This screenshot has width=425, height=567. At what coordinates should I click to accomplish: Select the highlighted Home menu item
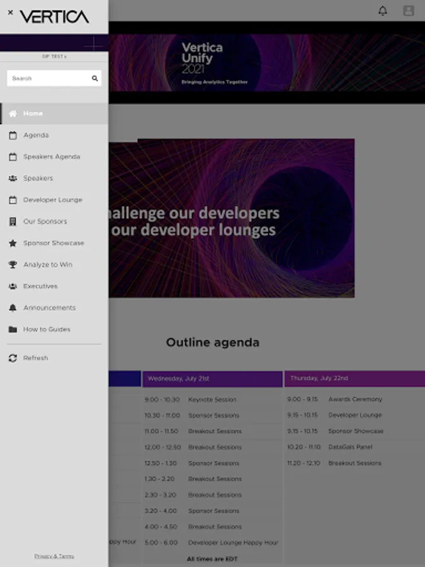[54, 113]
